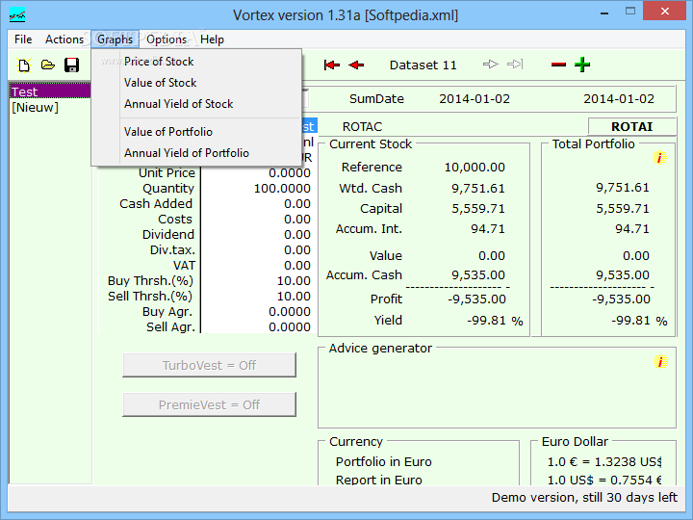Select [Nieuw] in the portfolio list
This screenshot has width=693, height=520.
(x=50, y=107)
